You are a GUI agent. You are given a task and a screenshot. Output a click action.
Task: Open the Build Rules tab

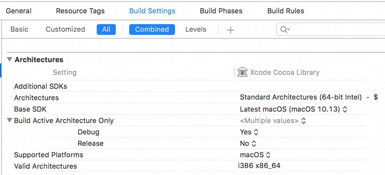286,11
